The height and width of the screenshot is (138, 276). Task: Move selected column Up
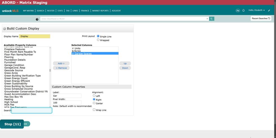(125, 64)
